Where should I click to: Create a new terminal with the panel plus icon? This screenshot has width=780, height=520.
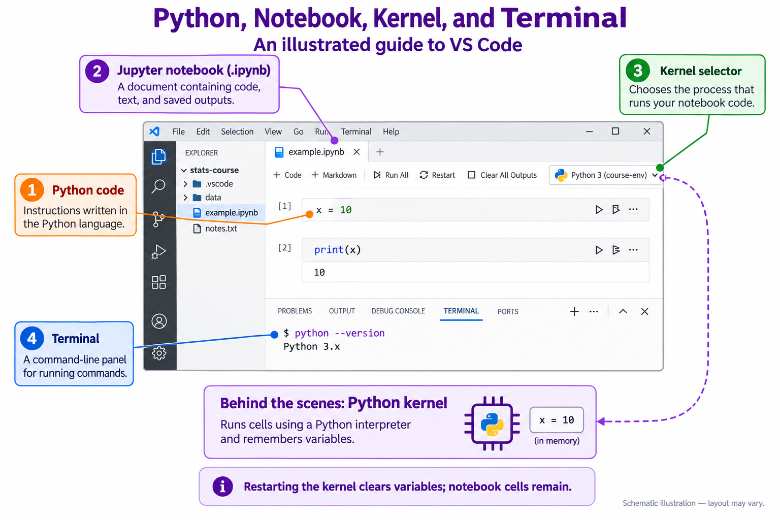point(574,311)
